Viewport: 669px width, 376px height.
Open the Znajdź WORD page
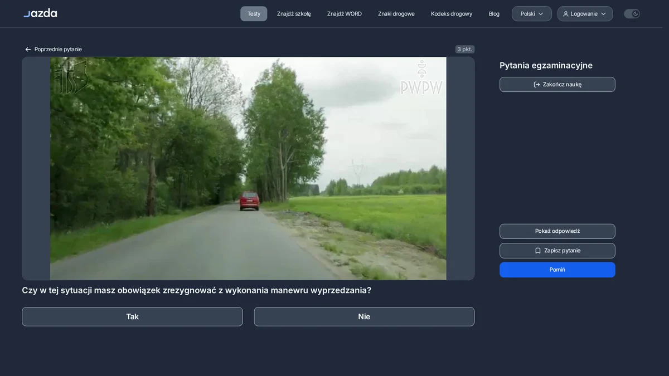(x=345, y=14)
